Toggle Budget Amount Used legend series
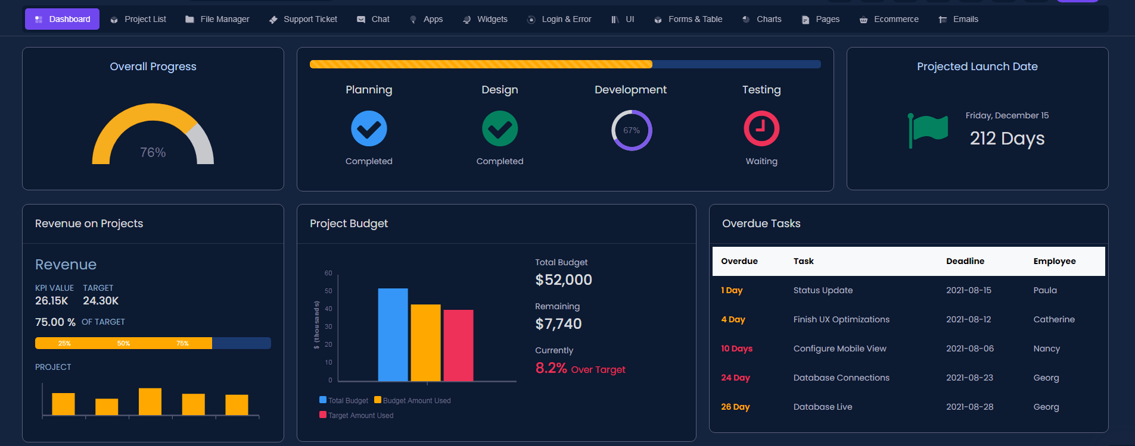This screenshot has width=1135, height=446. click(x=412, y=401)
